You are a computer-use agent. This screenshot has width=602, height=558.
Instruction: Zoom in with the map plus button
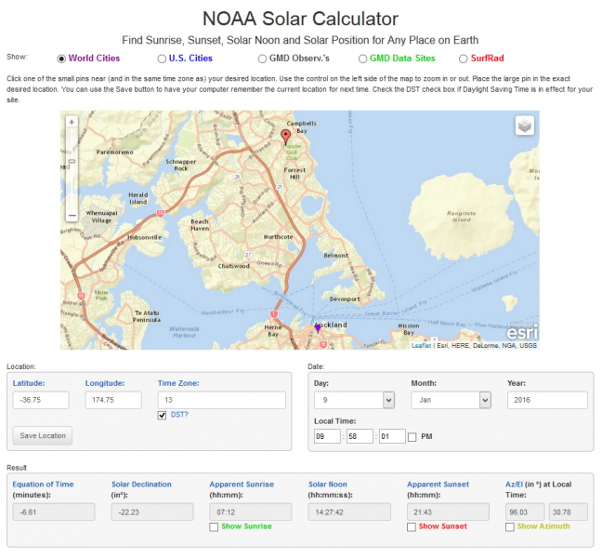click(x=72, y=122)
